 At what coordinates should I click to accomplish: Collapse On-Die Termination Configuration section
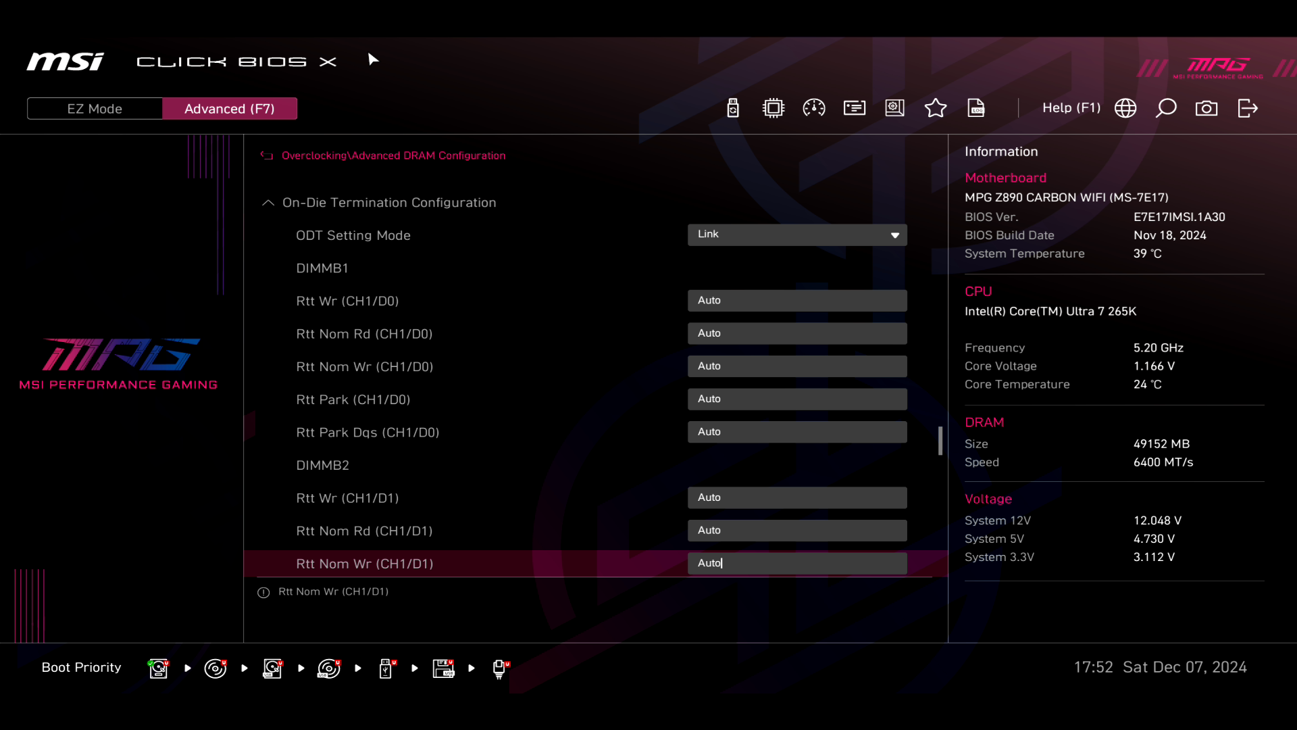click(268, 203)
